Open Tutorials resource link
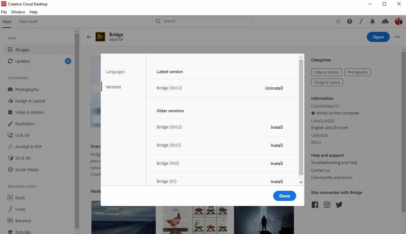 (19, 232)
